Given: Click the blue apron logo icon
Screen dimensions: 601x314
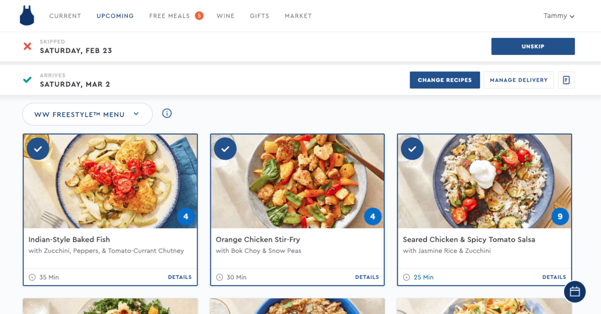Looking at the screenshot, I should point(27,16).
